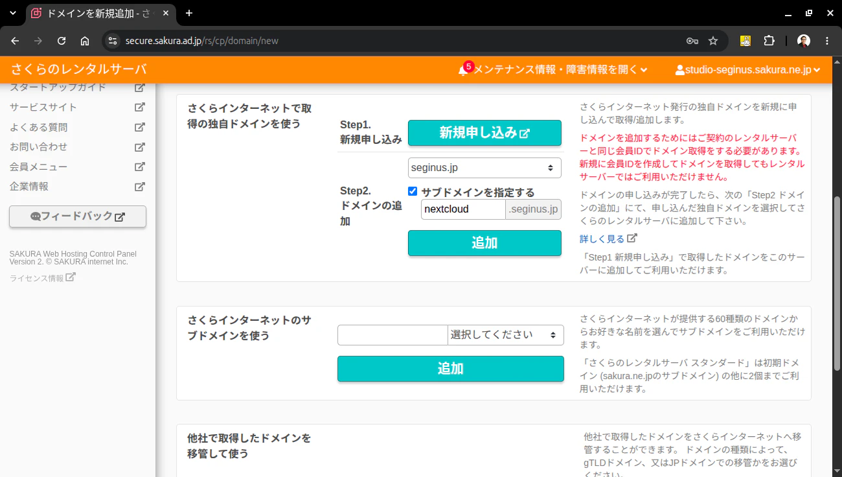
Task: Focus the empty Sakura subdomain name field
Action: coord(393,335)
